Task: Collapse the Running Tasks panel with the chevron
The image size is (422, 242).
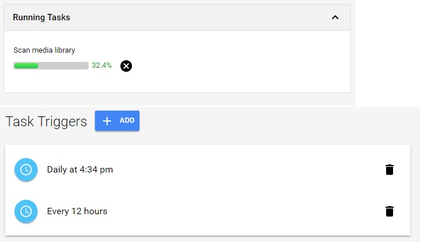Action: pyautogui.click(x=335, y=17)
